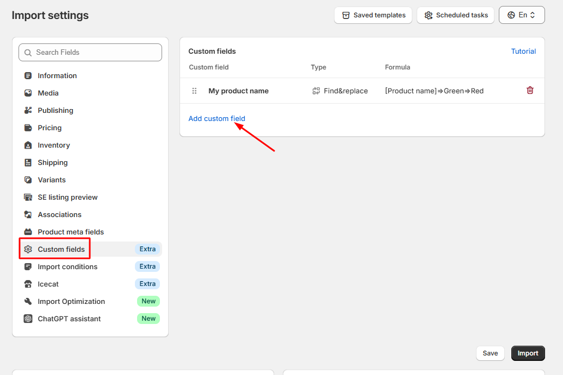Open the Information section
This screenshot has width=563, height=375.
(x=90, y=75)
